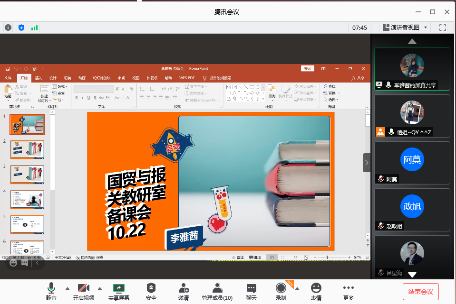This screenshot has width=456, height=304.
Task: Open the 安全 security settings
Action: point(151,291)
